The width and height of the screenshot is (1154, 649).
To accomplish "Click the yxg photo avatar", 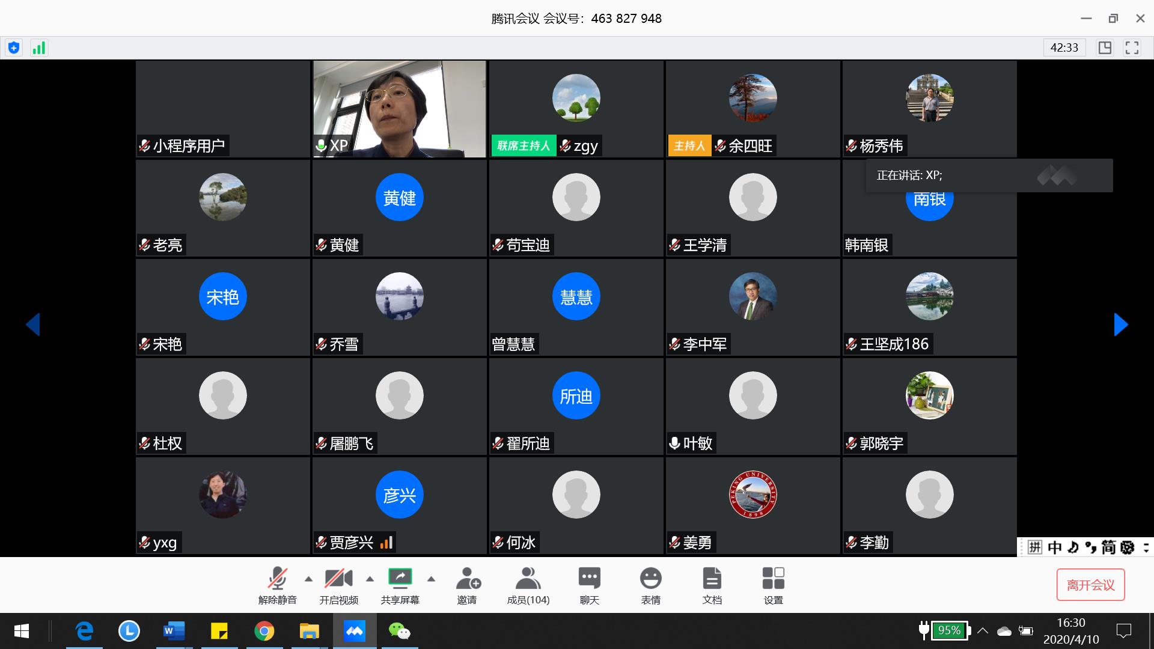I will 222,495.
